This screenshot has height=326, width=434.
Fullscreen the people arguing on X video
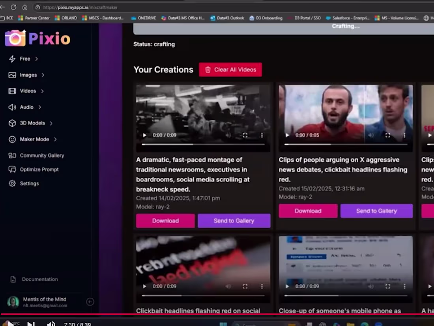[x=388, y=135]
